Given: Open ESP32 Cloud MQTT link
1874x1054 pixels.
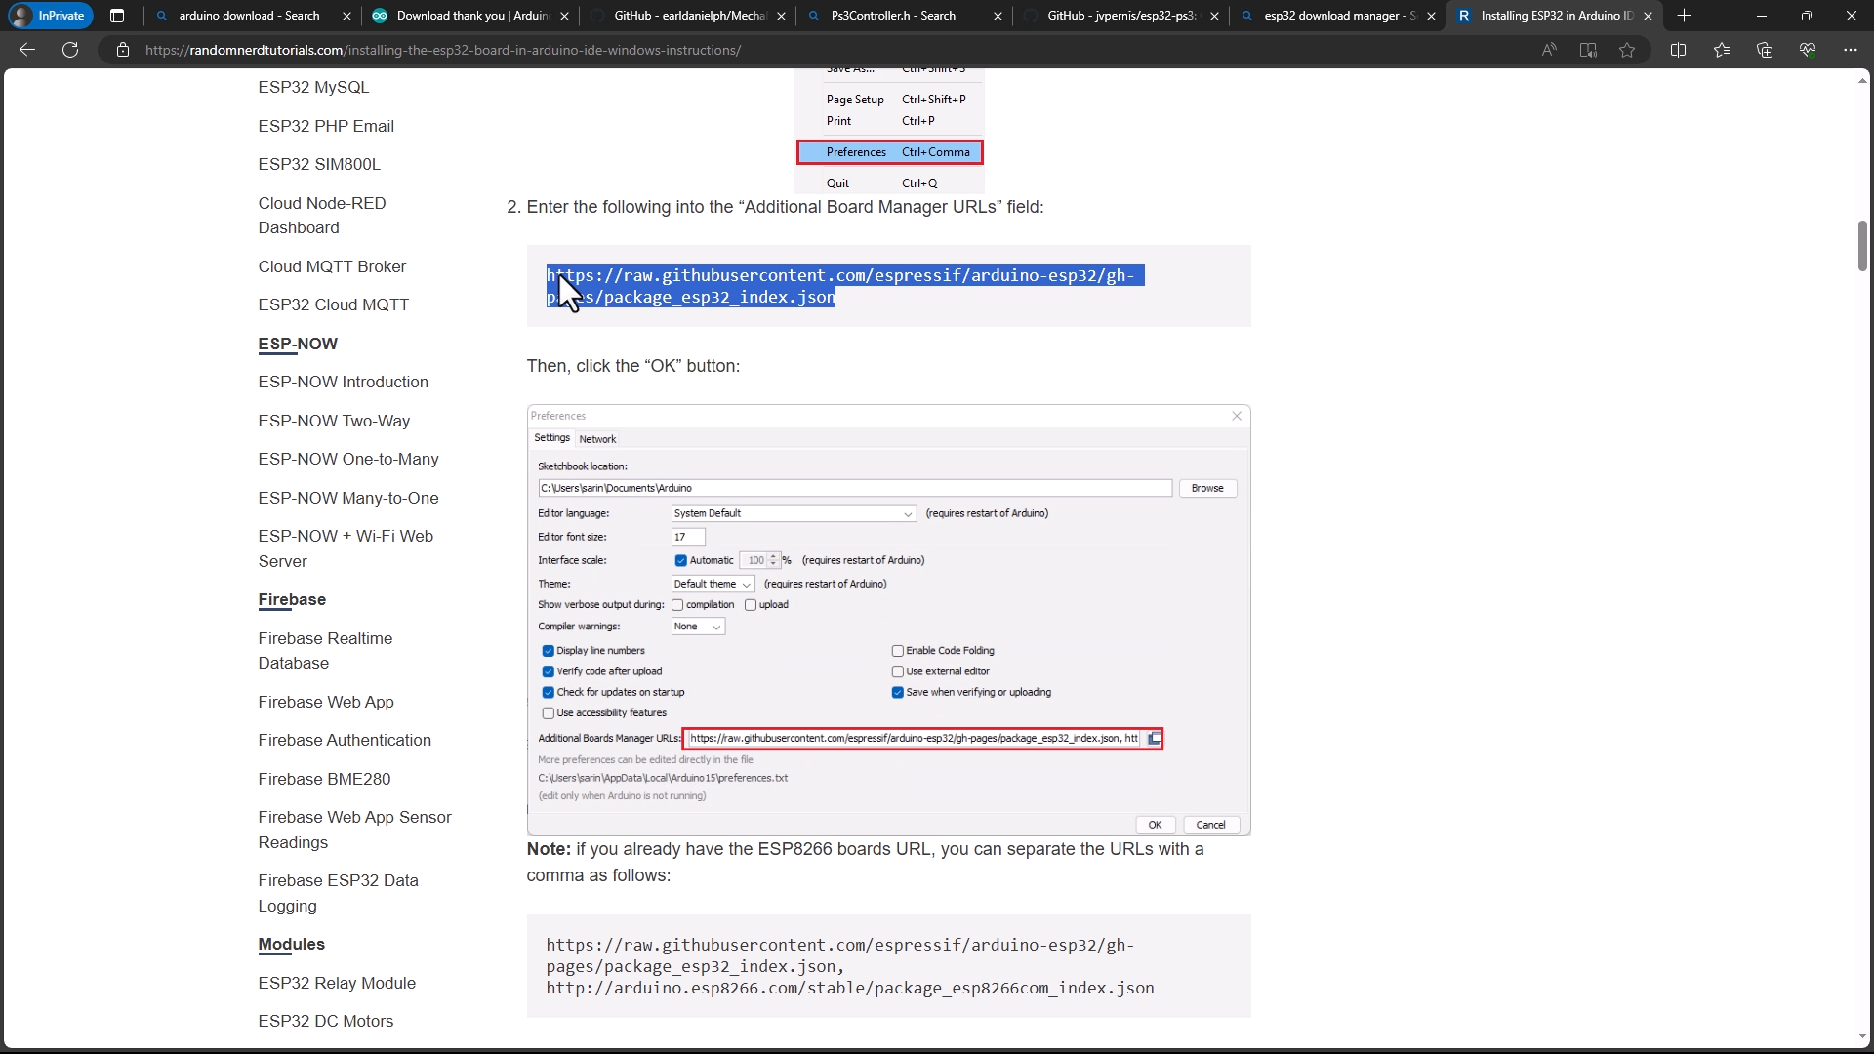Looking at the screenshot, I should [x=333, y=304].
